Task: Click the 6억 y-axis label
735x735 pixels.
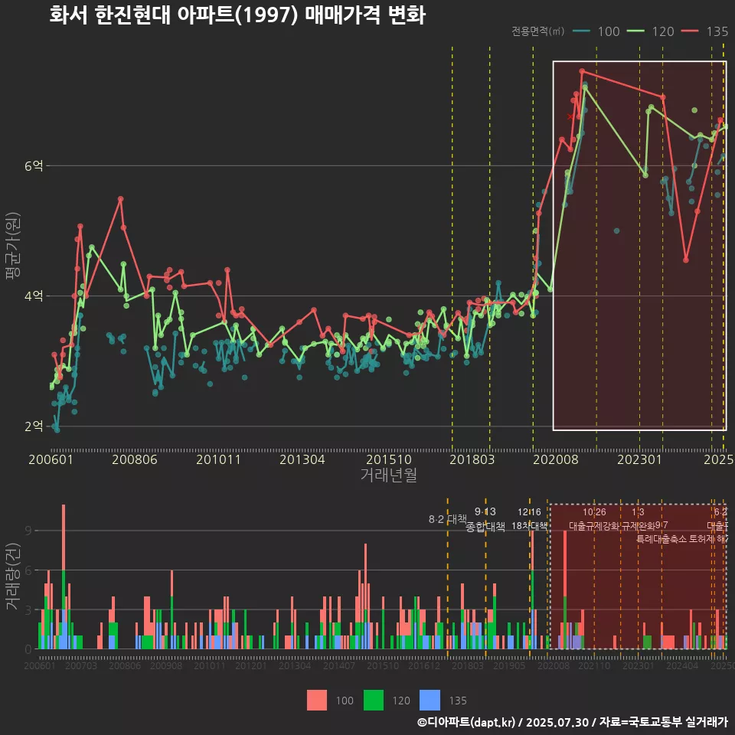Action: click(34, 165)
